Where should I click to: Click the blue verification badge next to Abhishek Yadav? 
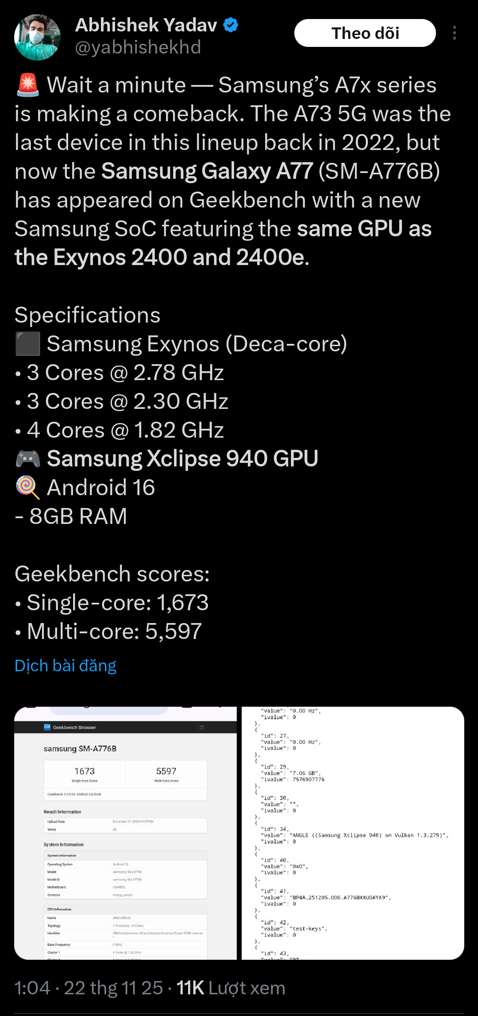(x=231, y=25)
